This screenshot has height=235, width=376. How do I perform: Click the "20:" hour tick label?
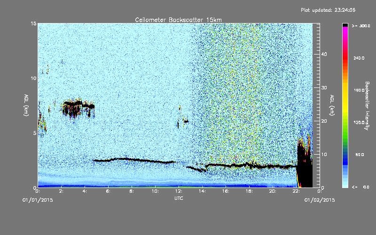tap(273, 191)
